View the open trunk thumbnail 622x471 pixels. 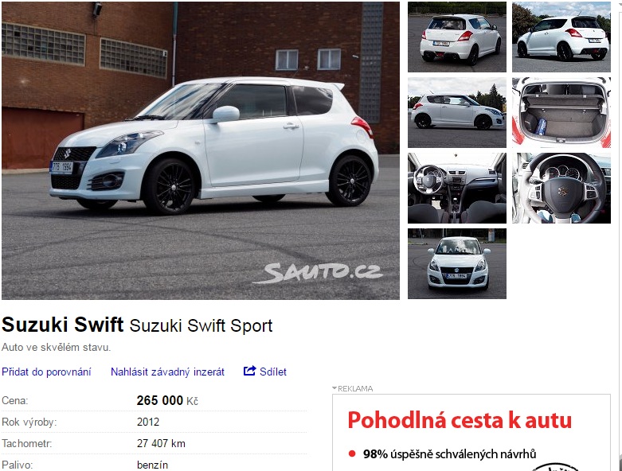tap(561, 112)
